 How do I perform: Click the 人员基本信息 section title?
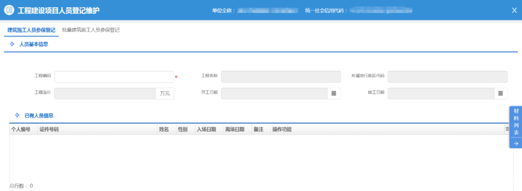34,44
